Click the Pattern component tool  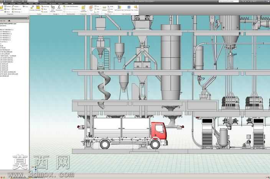coord(7,6)
